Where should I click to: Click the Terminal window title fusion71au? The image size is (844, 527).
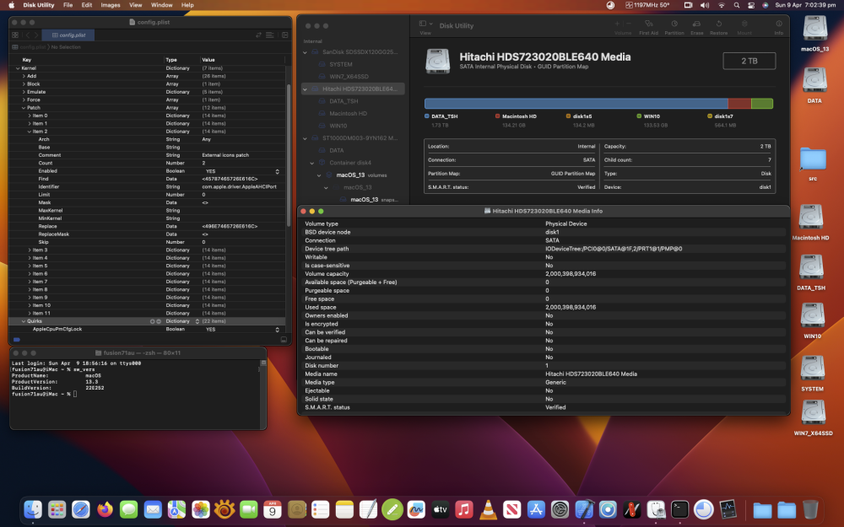142,352
